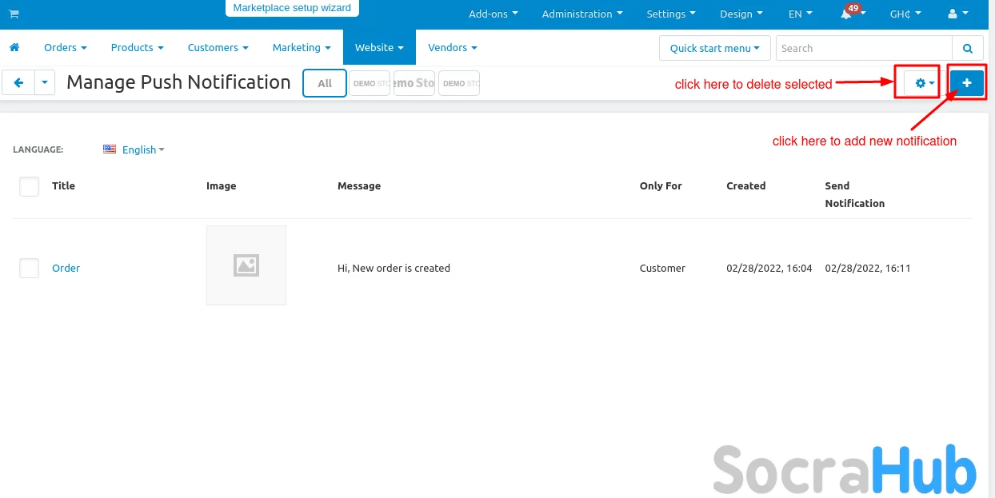Expand the English language dropdown
The height and width of the screenshot is (498, 995).
point(138,149)
